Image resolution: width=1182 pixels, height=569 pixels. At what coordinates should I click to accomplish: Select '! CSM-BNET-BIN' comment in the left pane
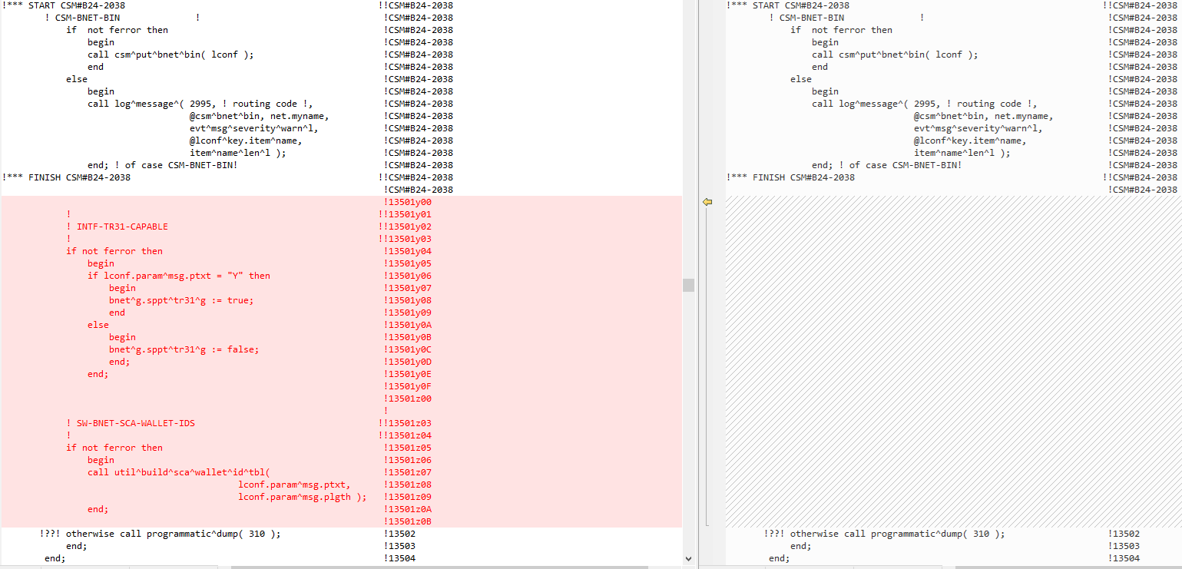coord(83,18)
